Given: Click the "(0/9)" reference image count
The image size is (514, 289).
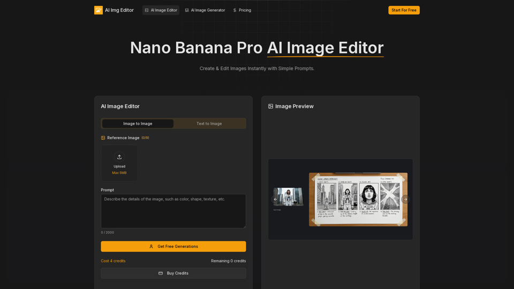Looking at the screenshot, I should coord(145,138).
